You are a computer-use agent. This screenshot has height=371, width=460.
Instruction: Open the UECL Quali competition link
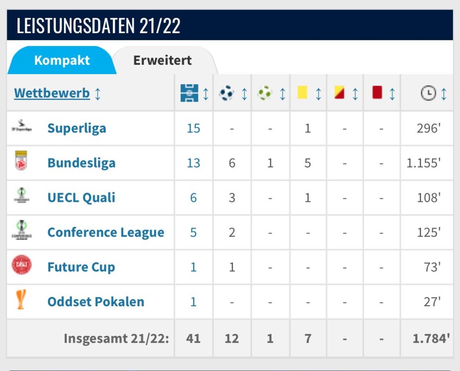click(x=81, y=198)
